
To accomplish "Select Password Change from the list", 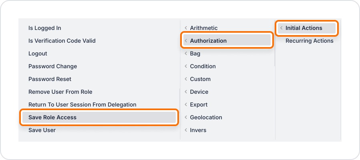I will pyautogui.click(x=52, y=66).
